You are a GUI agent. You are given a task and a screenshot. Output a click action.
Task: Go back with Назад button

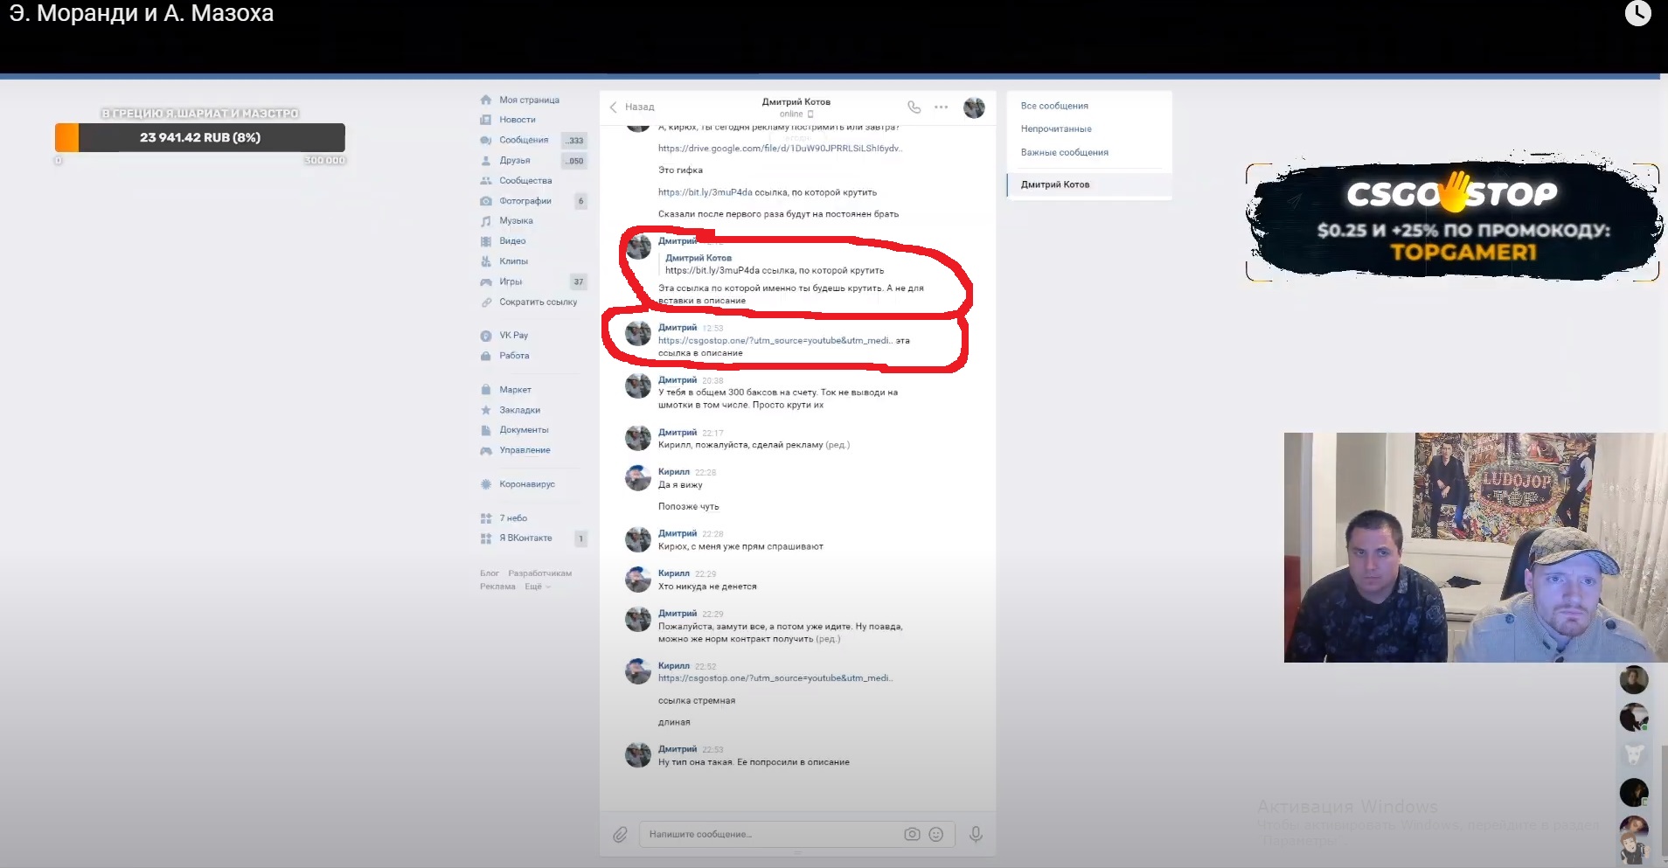pyautogui.click(x=632, y=107)
